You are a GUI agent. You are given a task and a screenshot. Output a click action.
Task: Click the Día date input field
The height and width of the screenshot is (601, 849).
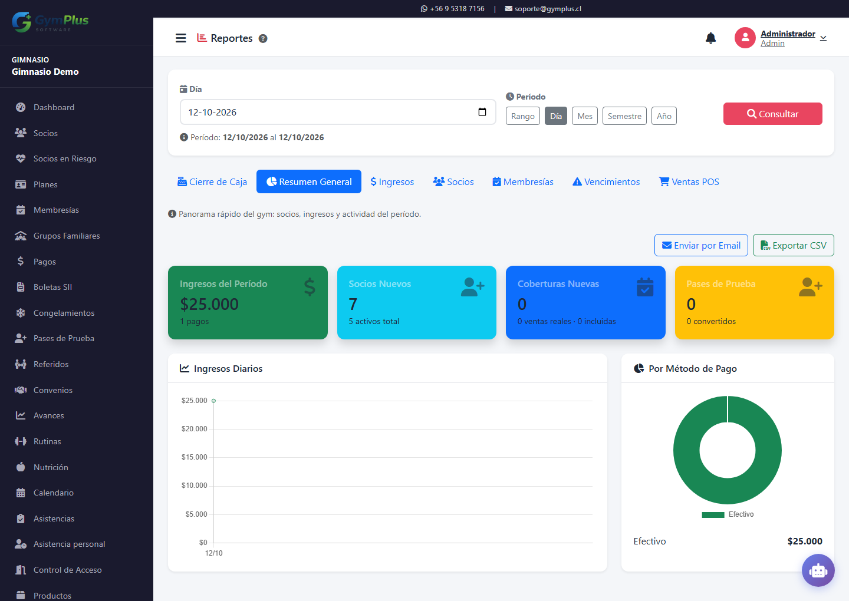coord(338,112)
